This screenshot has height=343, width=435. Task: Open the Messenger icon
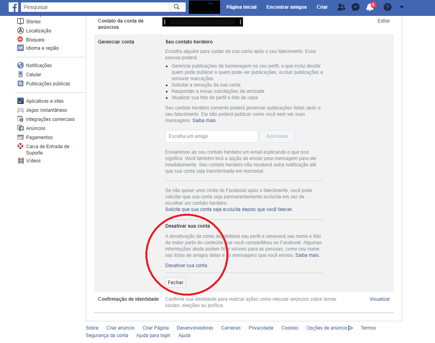click(x=356, y=7)
